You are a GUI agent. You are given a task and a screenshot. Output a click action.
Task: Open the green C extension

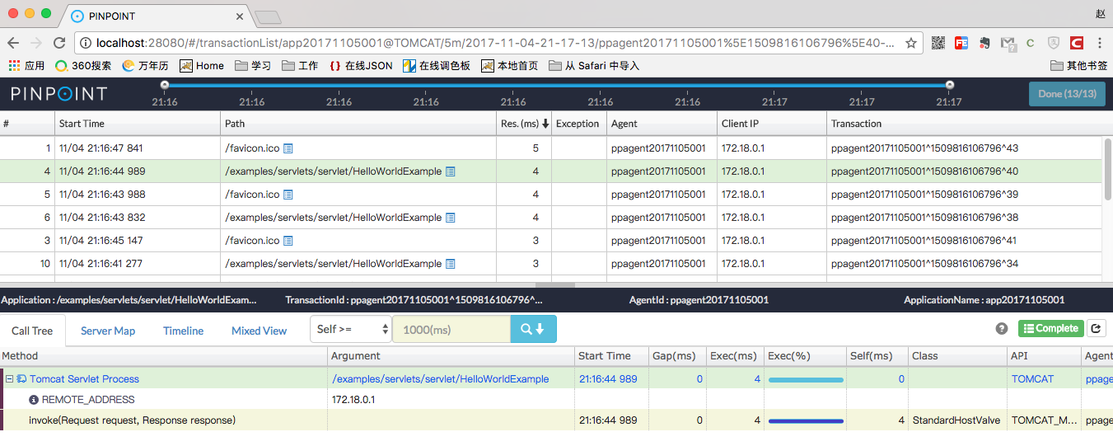[1031, 43]
